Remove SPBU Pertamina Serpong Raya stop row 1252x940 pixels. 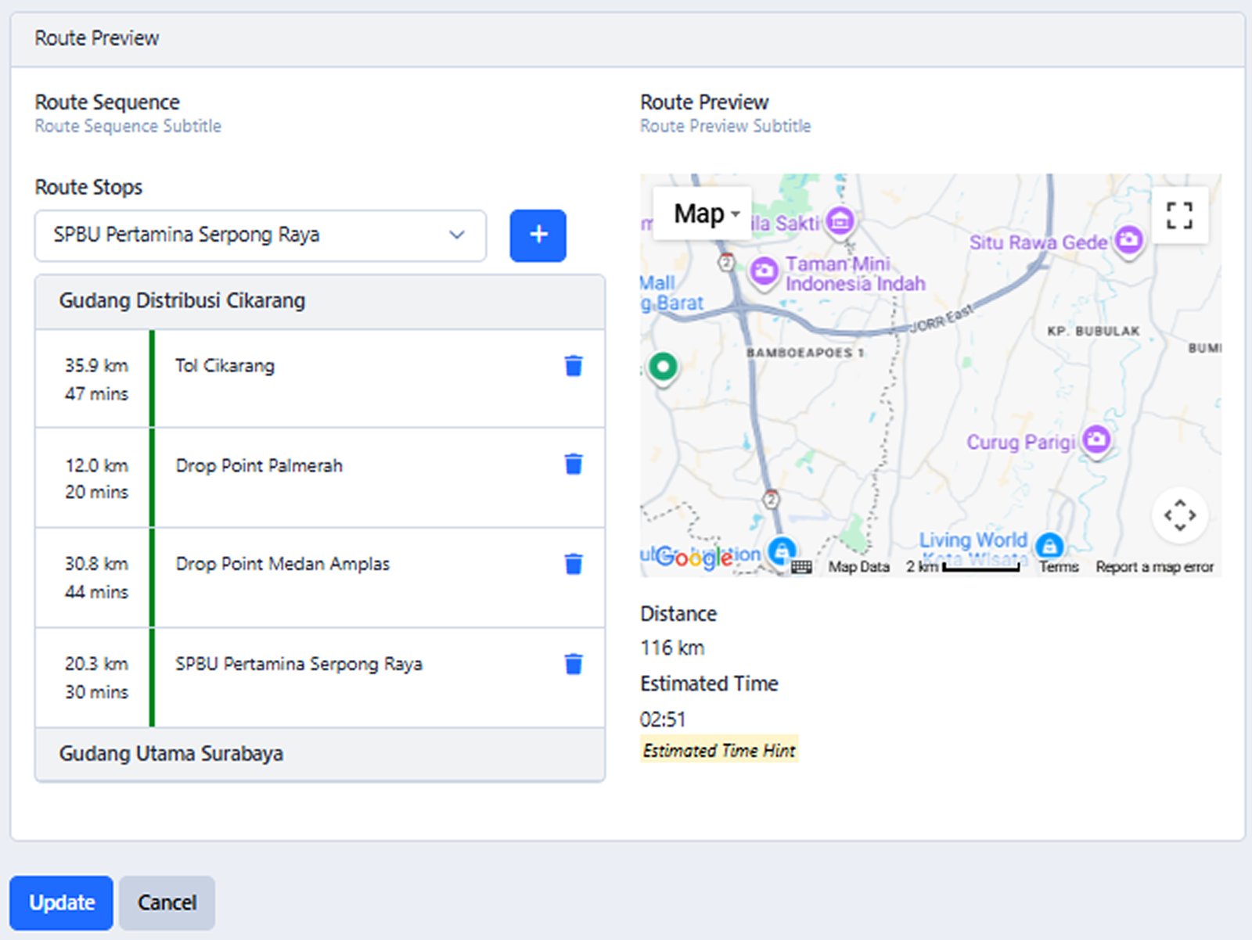coord(574,664)
